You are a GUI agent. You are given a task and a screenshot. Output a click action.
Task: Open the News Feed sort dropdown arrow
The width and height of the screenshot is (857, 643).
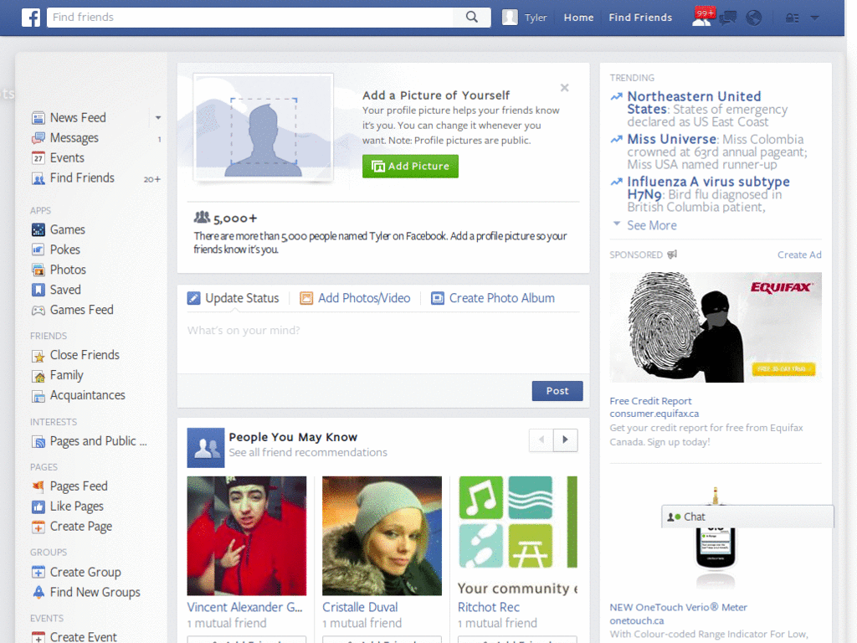click(158, 117)
